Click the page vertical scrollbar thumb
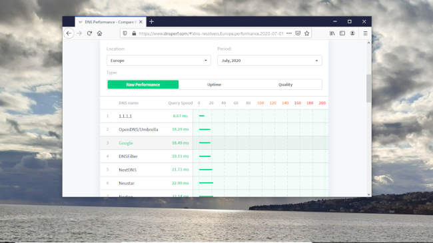The image size is (433, 243). pos(368,89)
